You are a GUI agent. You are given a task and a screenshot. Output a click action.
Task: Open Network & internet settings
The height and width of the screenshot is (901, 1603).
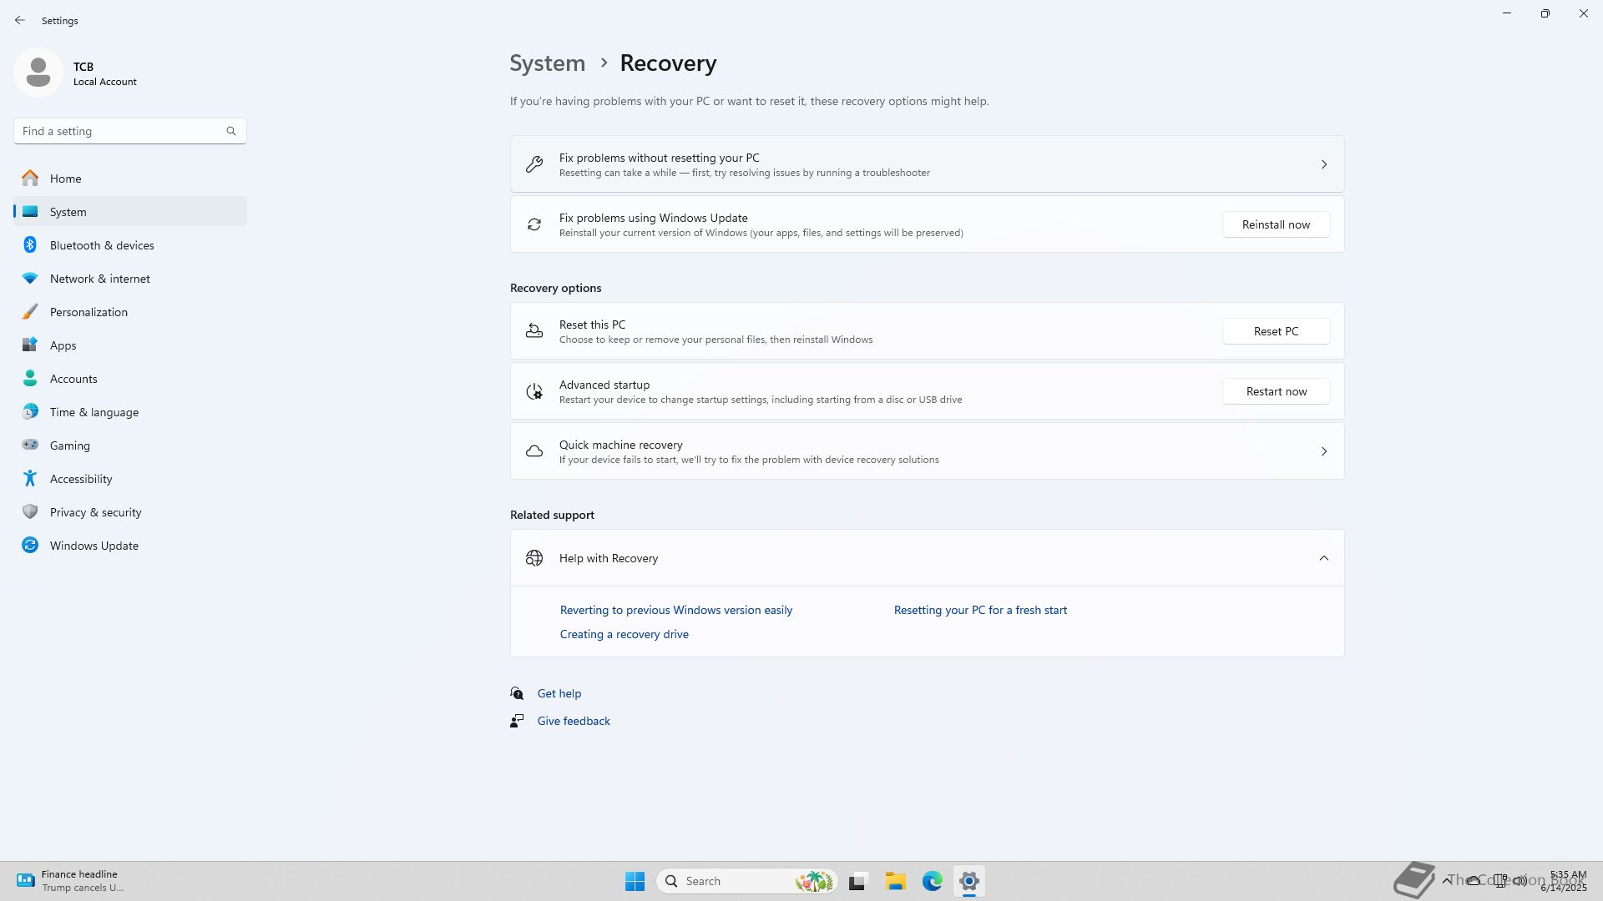[x=99, y=279]
